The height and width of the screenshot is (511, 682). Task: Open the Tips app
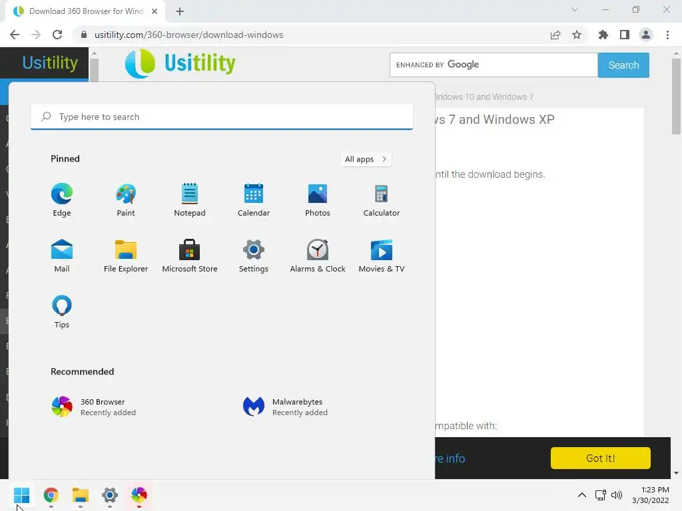point(62,311)
